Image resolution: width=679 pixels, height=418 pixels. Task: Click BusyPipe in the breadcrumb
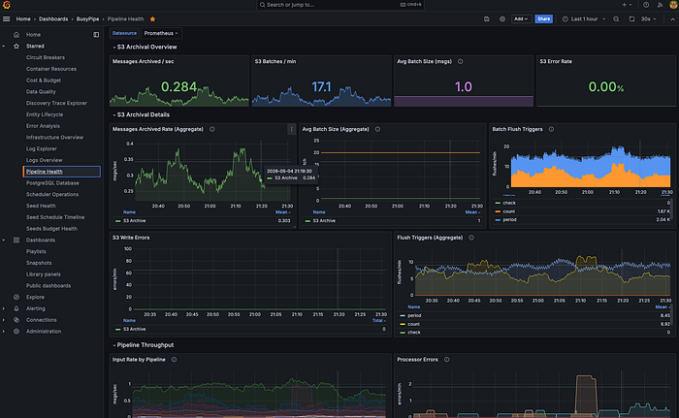coord(87,19)
